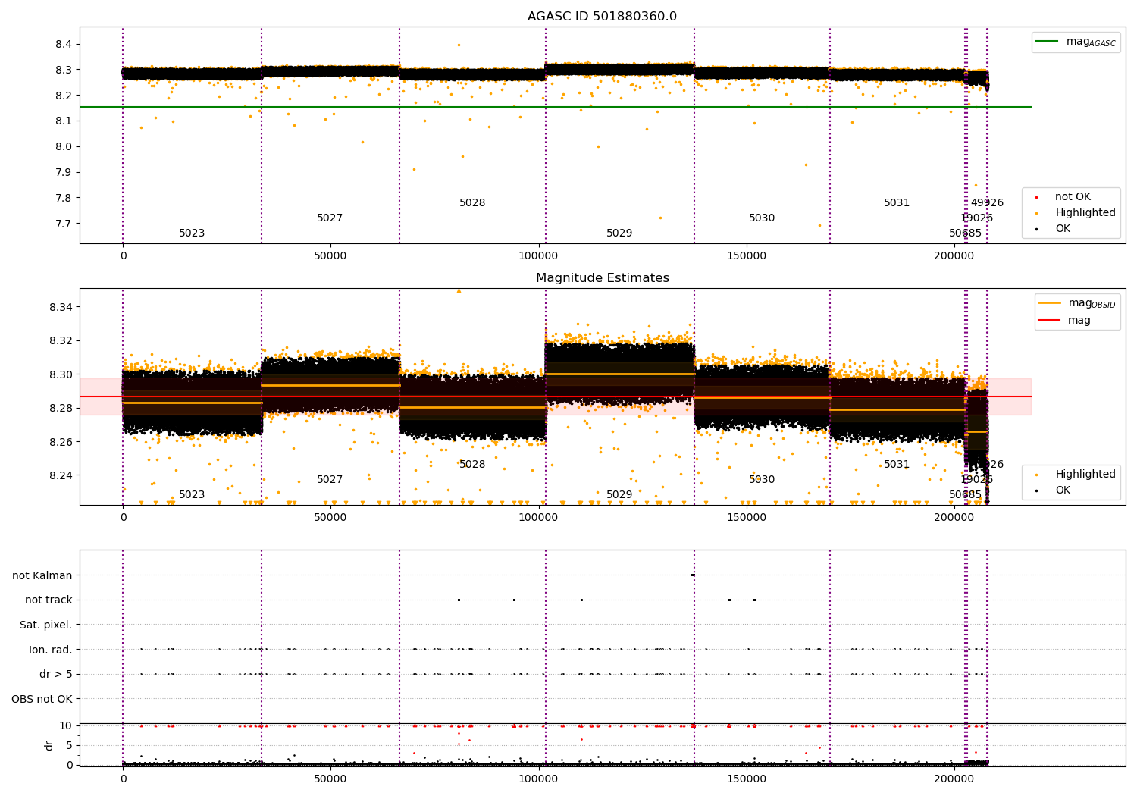This screenshot has height=796, width=1137.
Task: Click the "AGASC ID 501880360.0" plot title
Action: point(602,17)
